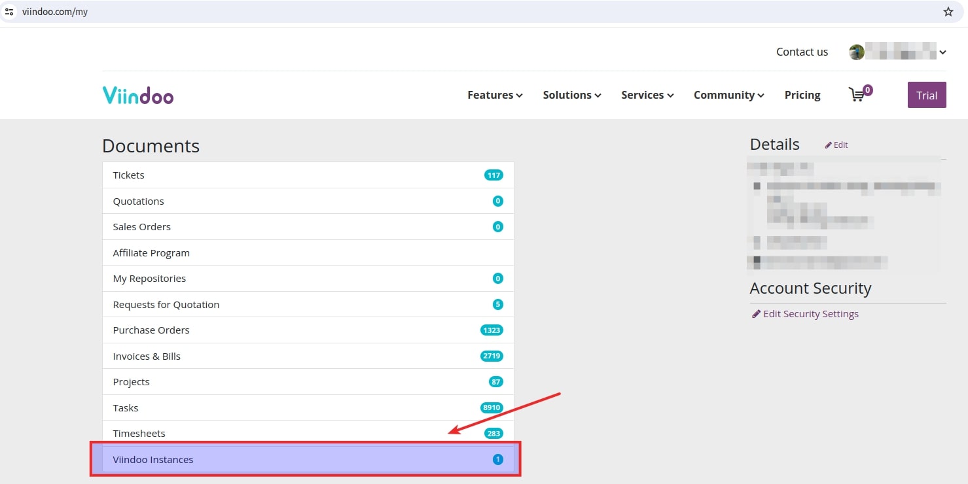Open Sales Orders

click(308, 227)
